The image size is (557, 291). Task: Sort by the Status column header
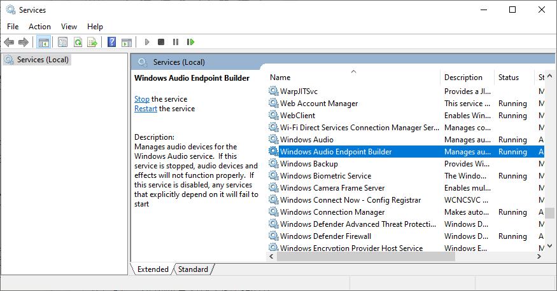coord(514,78)
